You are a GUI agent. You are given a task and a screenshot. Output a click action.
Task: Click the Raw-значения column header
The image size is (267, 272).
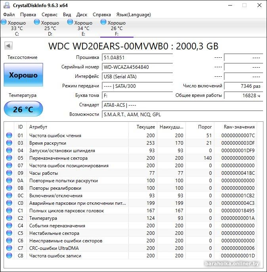(235, 127)
